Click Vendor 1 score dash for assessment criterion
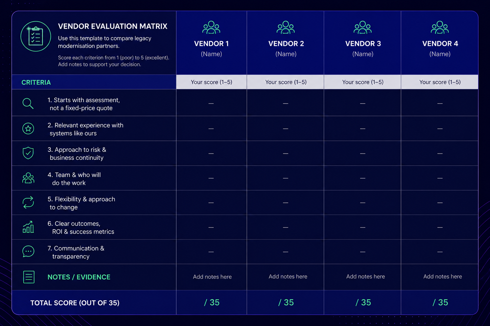This screenshot has height=326, width=490. tap(211, 103)
